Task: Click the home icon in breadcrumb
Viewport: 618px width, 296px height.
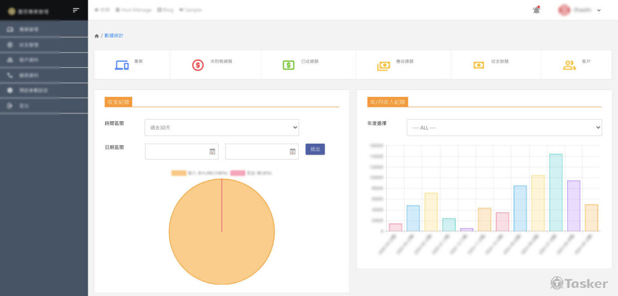Action: tap(96, 36)
